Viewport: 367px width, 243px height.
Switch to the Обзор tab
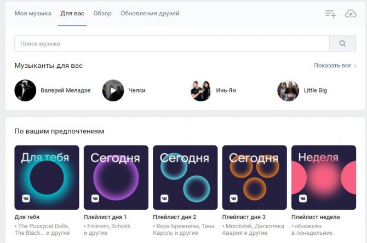pos(102,13)
